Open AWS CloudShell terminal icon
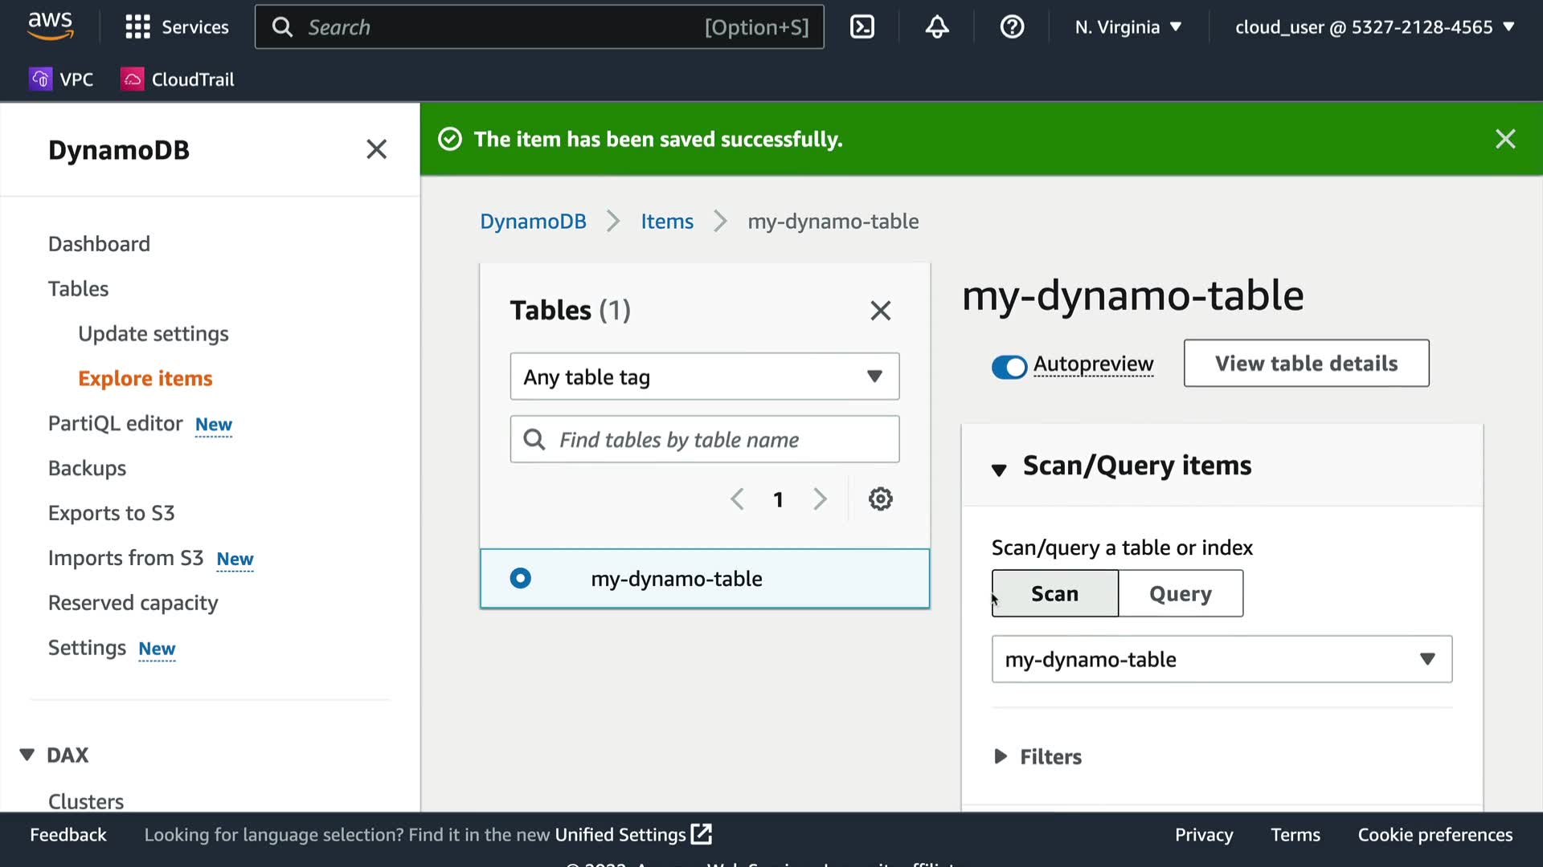 [x=862, y=27]
